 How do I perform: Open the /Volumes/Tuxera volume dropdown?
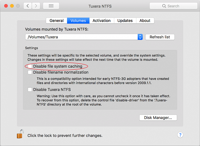(84, 37)
